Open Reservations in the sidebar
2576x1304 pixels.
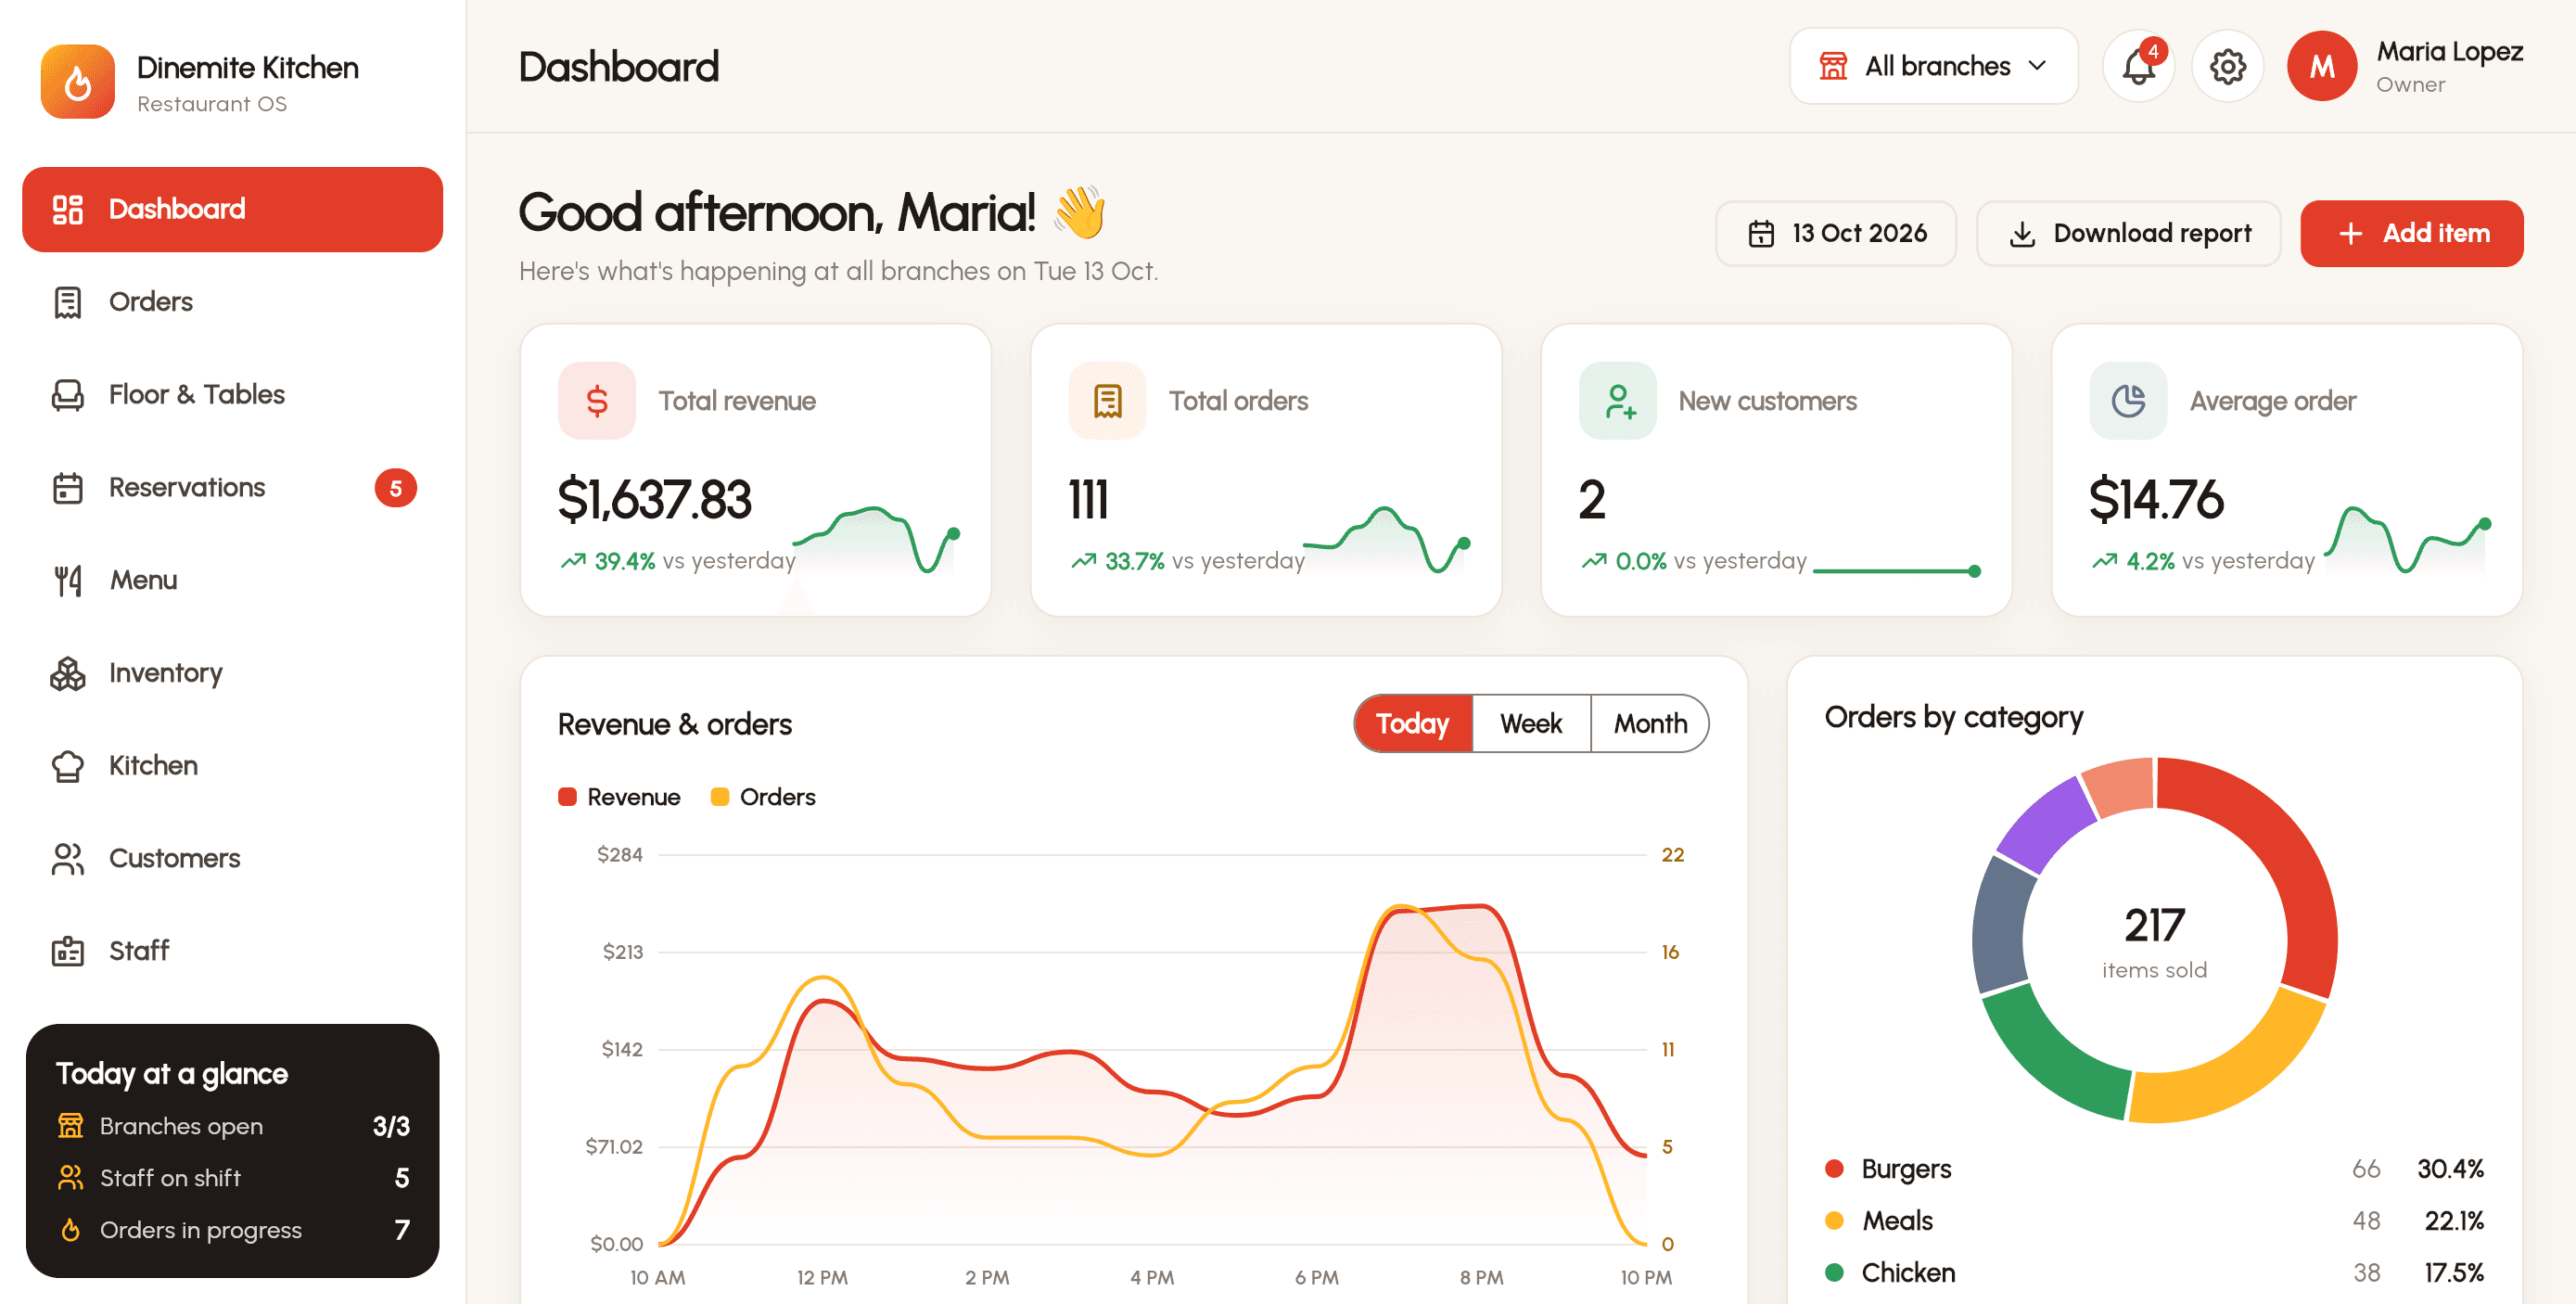point(232,488)
